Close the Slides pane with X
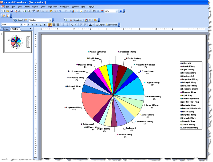This screenshot has height=162, width=213. pos(31,29)
